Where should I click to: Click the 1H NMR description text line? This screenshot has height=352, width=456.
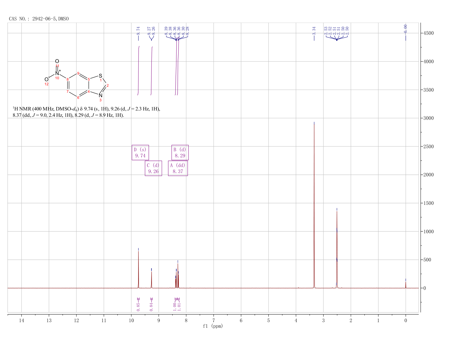coord(86,109)
